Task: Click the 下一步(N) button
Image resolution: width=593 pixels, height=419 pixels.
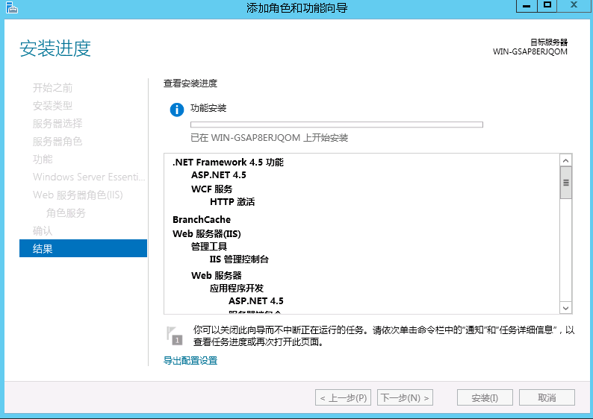Action: click(x=405, y=397)
